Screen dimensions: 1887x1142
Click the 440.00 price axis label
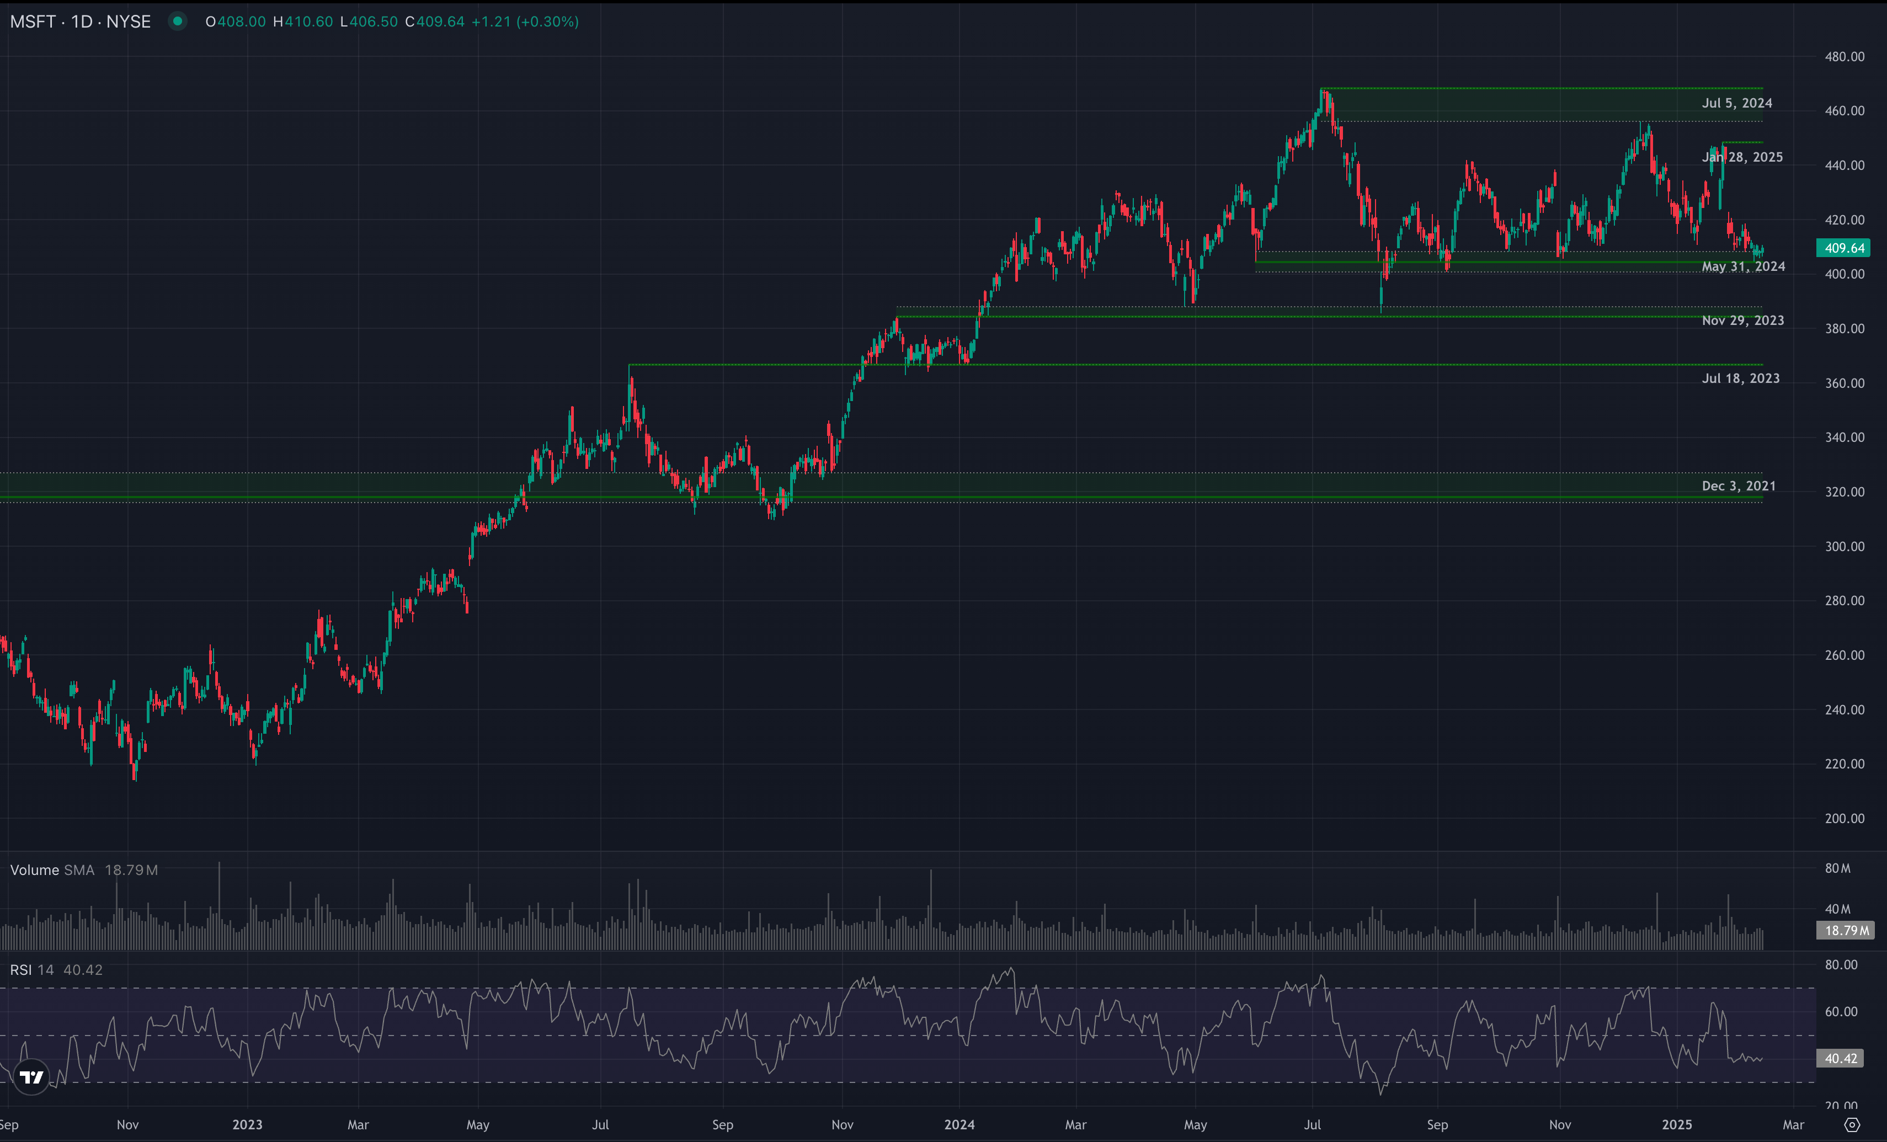click(x=1844, y=166)
